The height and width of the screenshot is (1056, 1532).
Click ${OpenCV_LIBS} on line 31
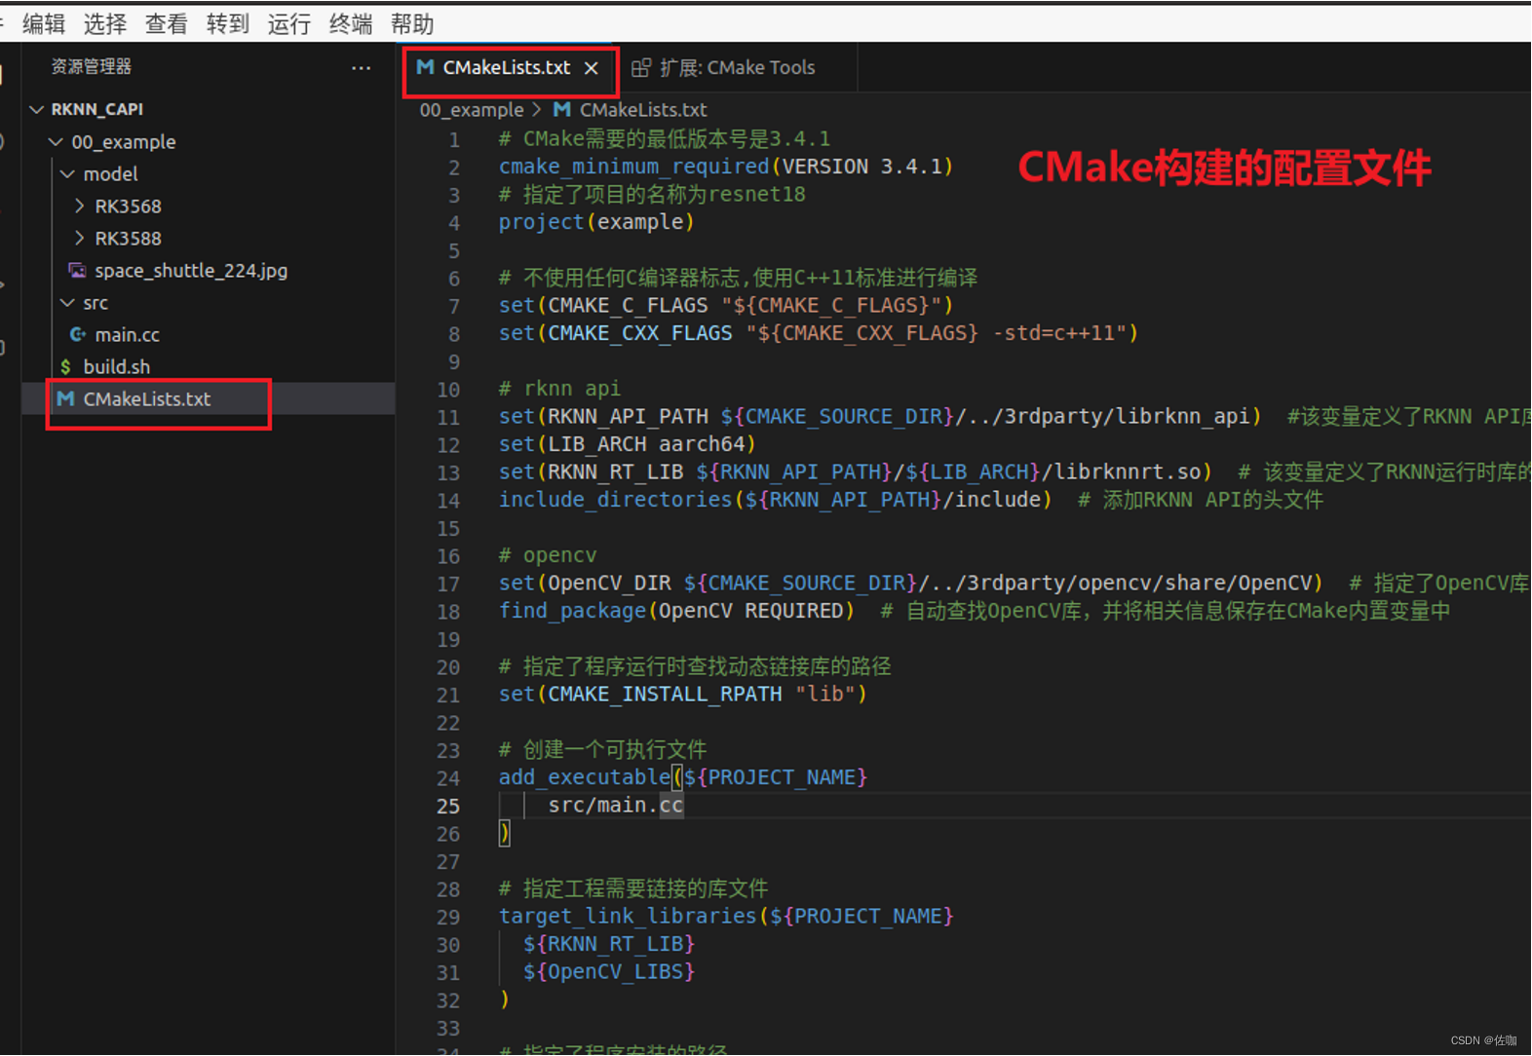608,972
